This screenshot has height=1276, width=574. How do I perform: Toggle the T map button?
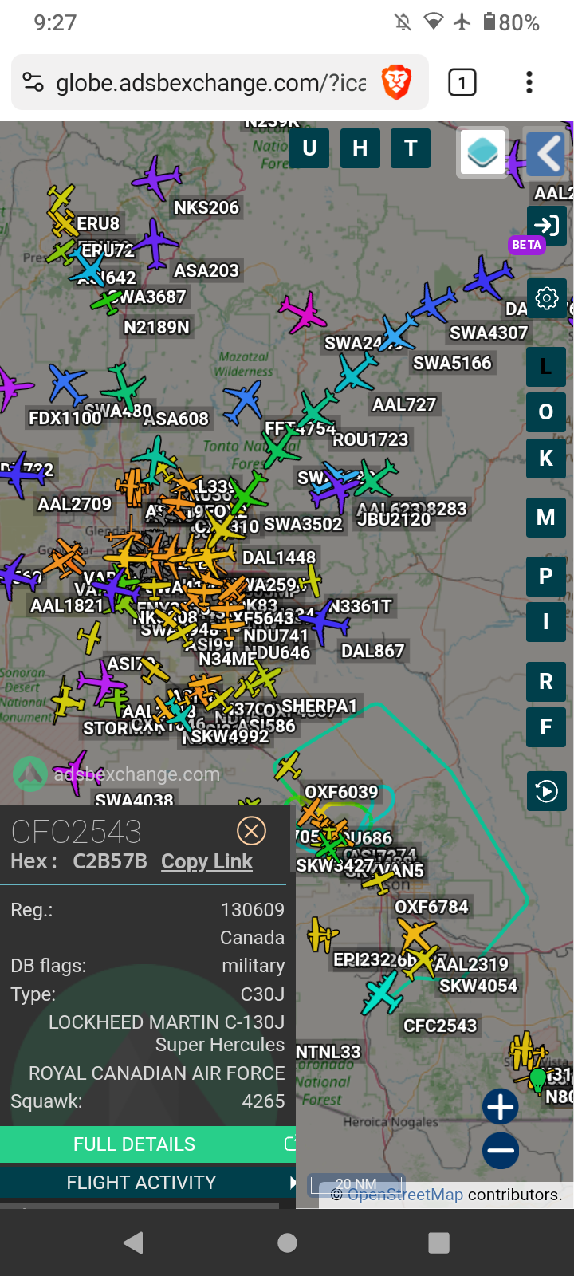tap(411, 148)
